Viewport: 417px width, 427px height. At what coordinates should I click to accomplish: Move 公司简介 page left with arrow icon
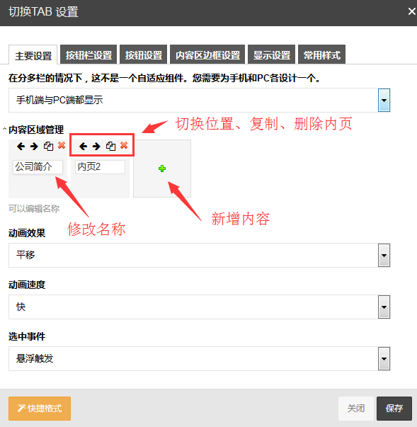(21, 147)
